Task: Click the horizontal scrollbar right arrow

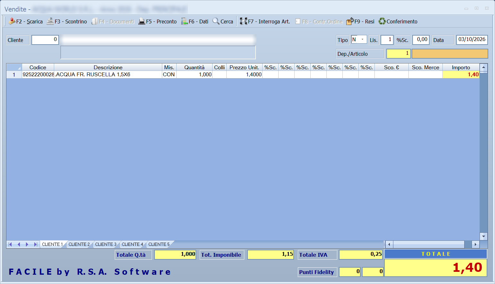Action: coord(475,244)
